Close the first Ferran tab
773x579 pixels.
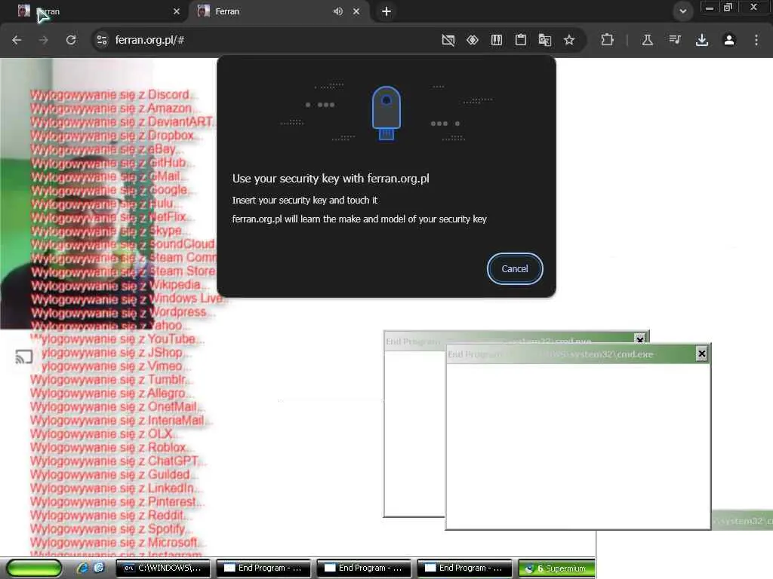pos(177,11)
